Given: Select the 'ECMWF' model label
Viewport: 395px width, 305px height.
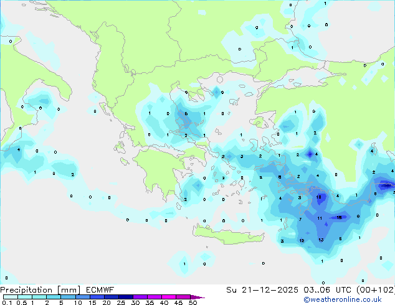Looking at the screenshot, I should [100, 290].
